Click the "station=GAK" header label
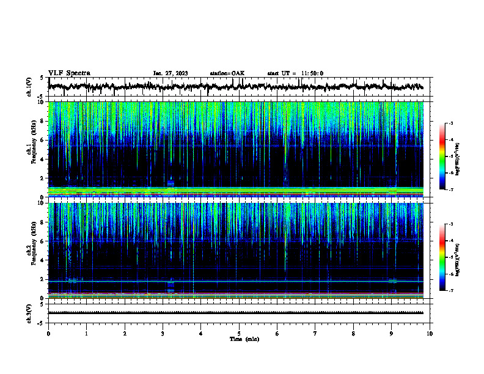The height and width of the screenshot is (374, 484). pos(227,73)
